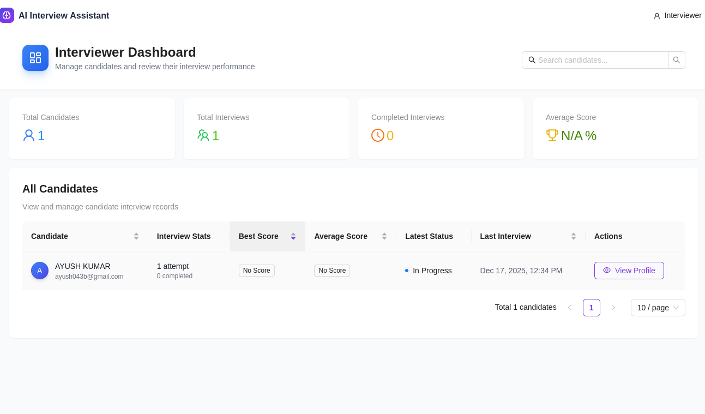Go to previous page arrow
This screenshot has height=414, width=705.
pyautogui.click(x=570, y=308)
